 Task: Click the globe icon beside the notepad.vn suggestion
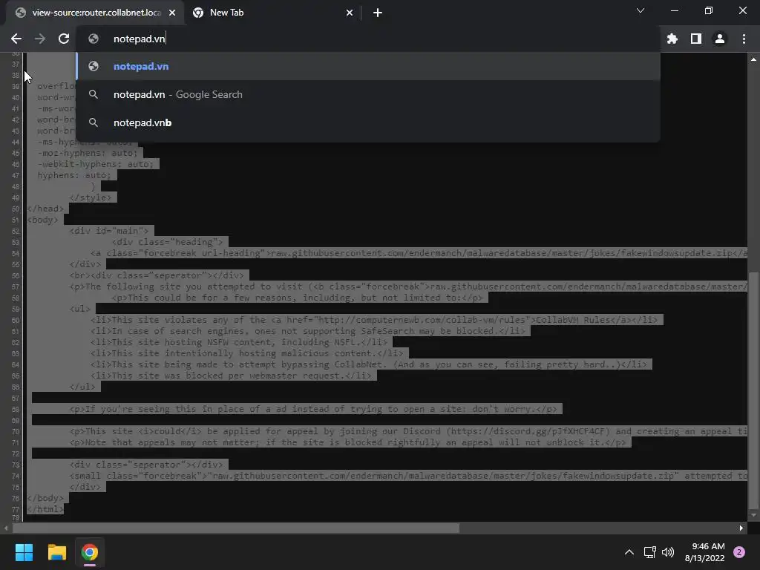coord(94,66)
